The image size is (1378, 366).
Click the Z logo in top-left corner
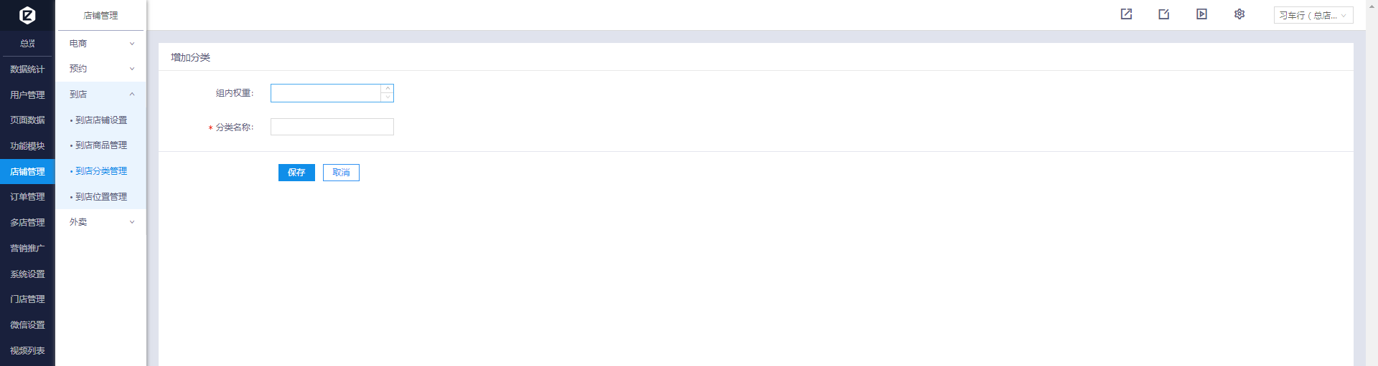coord(27,15)
